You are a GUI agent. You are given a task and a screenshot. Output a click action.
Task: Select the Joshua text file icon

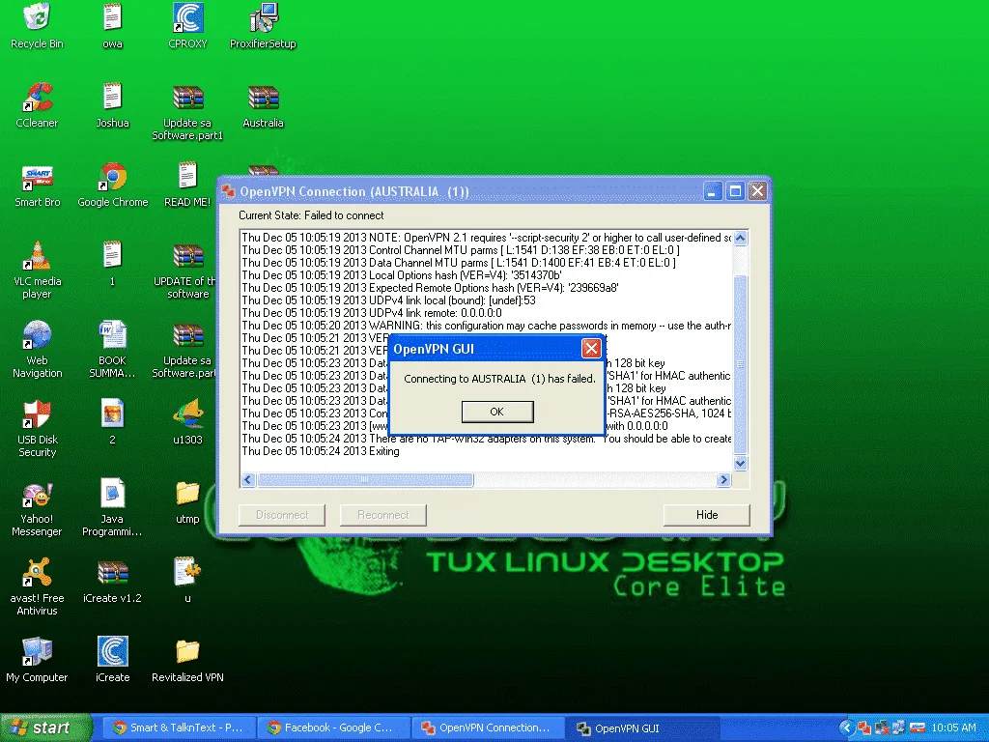[112, 97]
